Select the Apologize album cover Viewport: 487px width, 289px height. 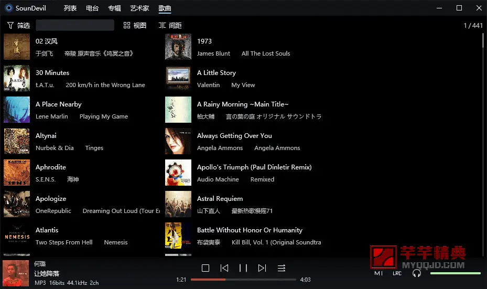17,204
